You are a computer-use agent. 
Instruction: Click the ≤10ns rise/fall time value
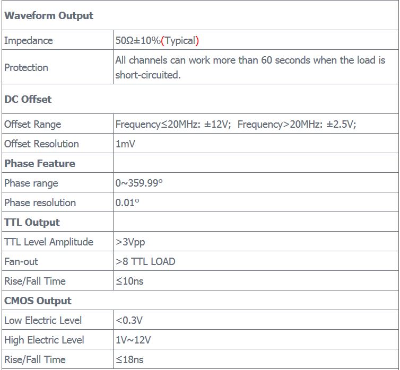point(129,281)
